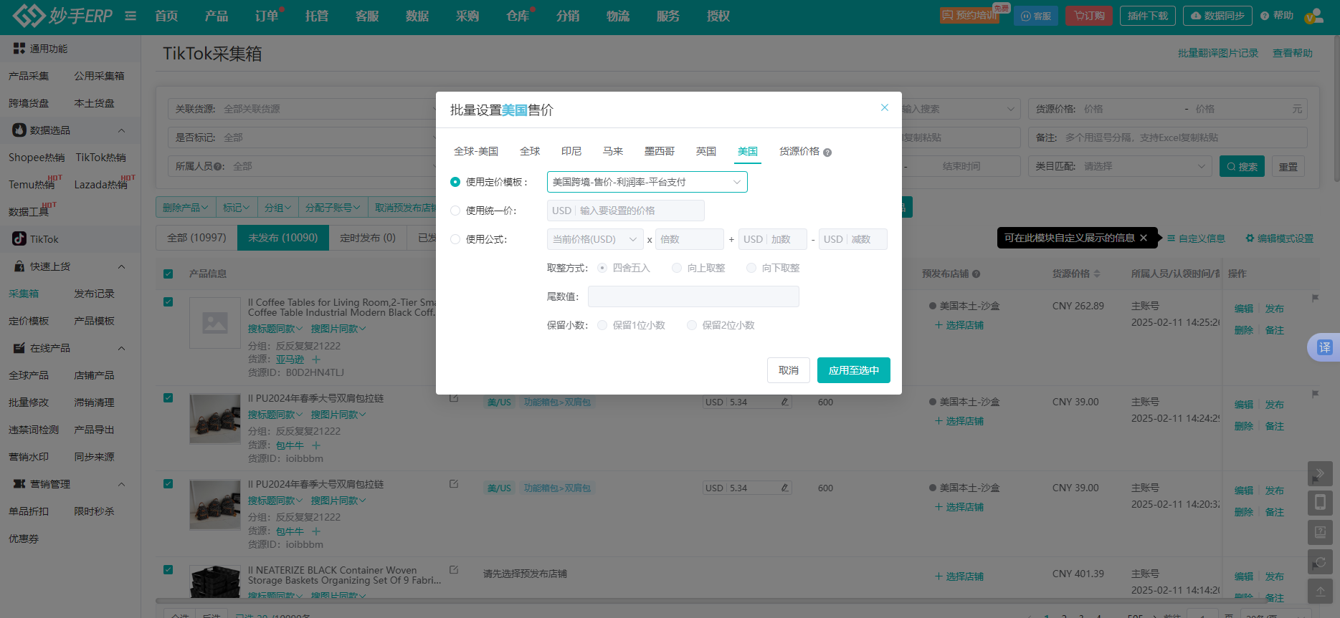The height and width of the screenshot is (618, 1340).
Task: Click the 取消 button in dialog
Action: pos(789,370)
